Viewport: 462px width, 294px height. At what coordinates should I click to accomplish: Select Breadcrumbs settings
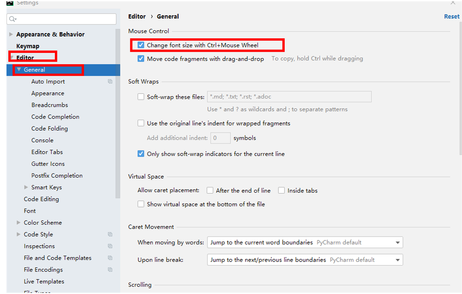click(x=49, y=105)
